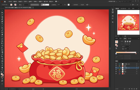Choose the linear gradient type icon

point(125,41)
